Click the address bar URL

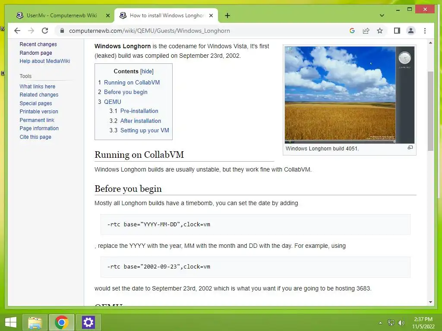(149, 31)
